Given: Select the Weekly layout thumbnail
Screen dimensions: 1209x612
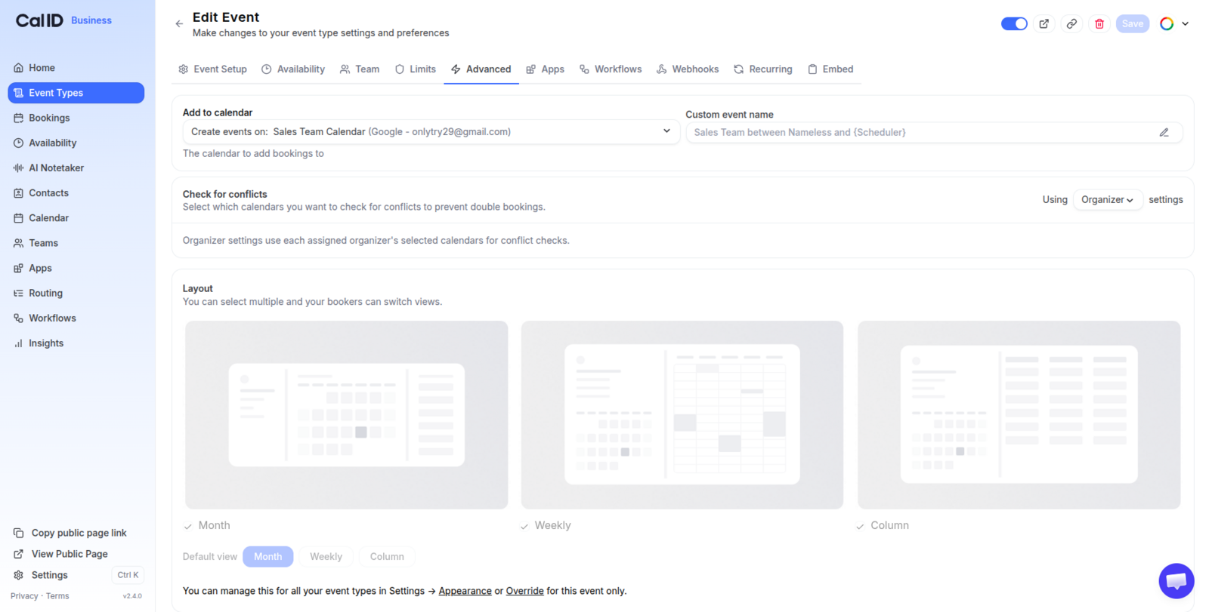Looking at the screenshot, I should click(682, 415).
